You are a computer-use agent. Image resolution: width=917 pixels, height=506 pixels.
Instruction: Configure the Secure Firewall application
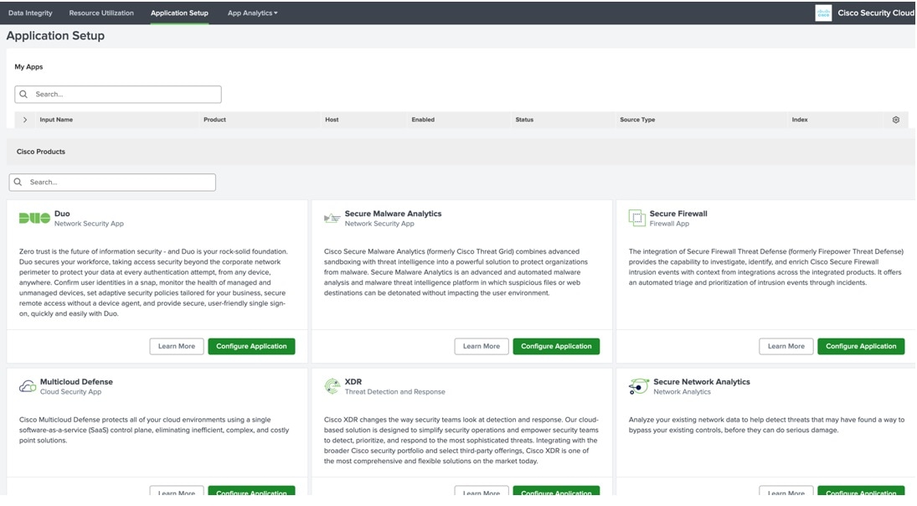point(861,346)
